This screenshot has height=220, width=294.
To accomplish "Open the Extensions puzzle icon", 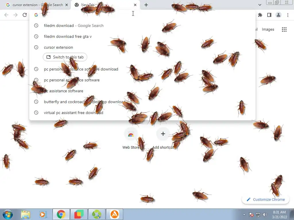I will click(x=260, y=15).
